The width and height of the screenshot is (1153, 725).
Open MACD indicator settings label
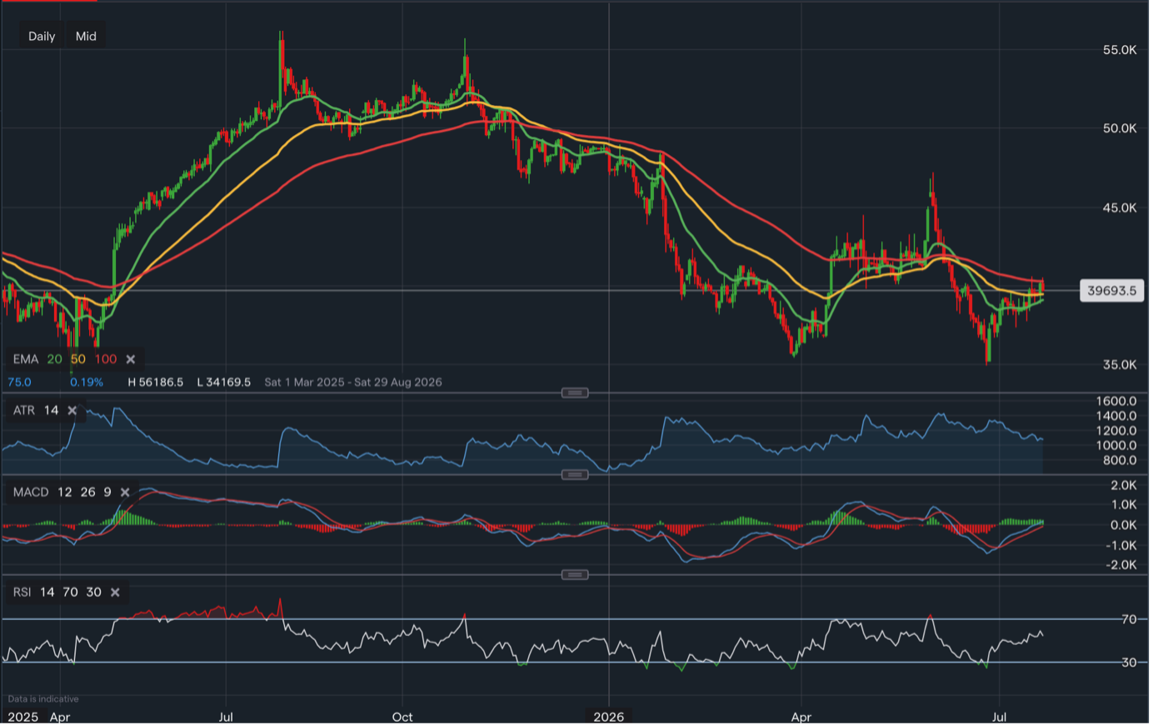[31, 492]
